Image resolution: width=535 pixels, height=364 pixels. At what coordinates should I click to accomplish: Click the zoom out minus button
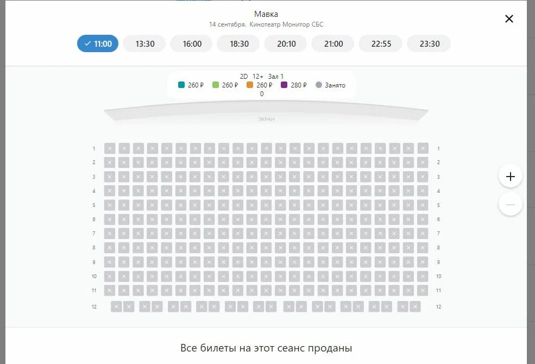point(510,205)
